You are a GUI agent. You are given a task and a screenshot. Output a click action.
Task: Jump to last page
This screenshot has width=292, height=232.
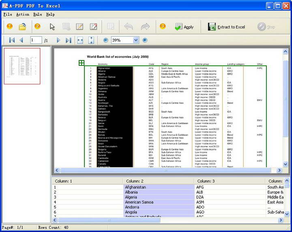69,40
